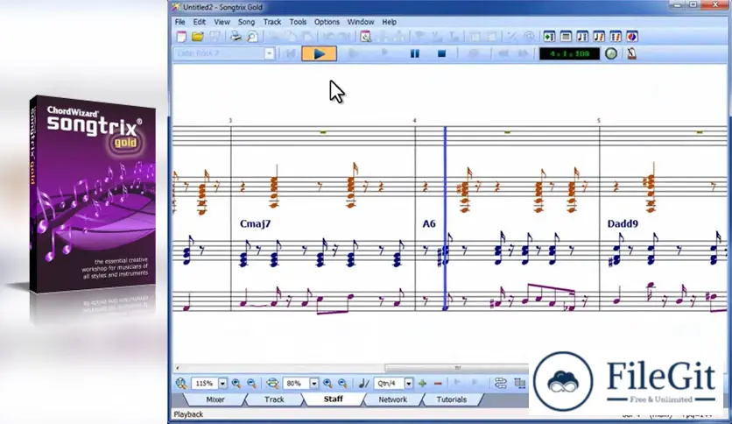Click the left scroll arrow under the score
Screen dimensions: 732x424
pos(178,368)
